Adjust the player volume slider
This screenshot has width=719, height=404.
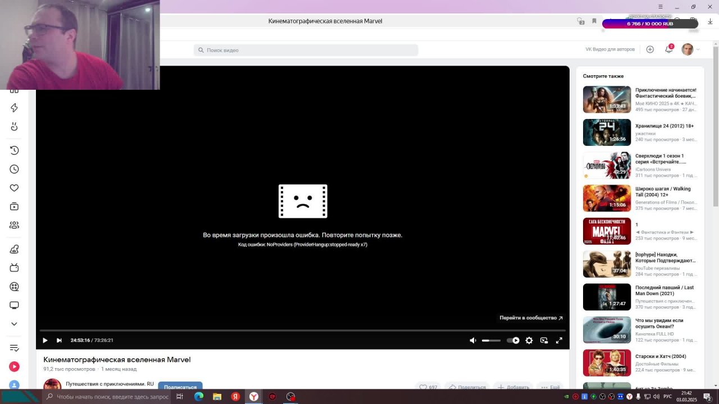491,341
